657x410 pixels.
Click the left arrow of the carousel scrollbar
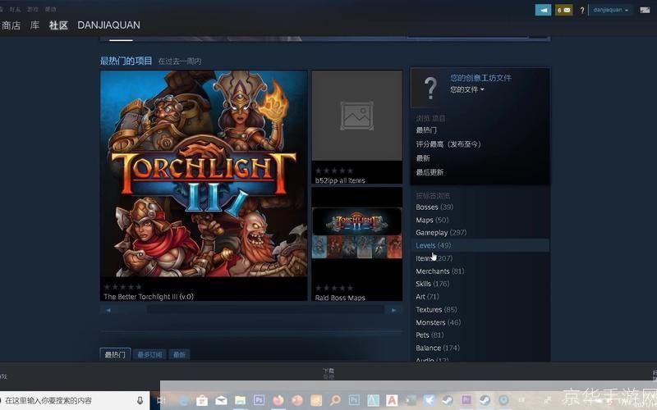(108, 310)
